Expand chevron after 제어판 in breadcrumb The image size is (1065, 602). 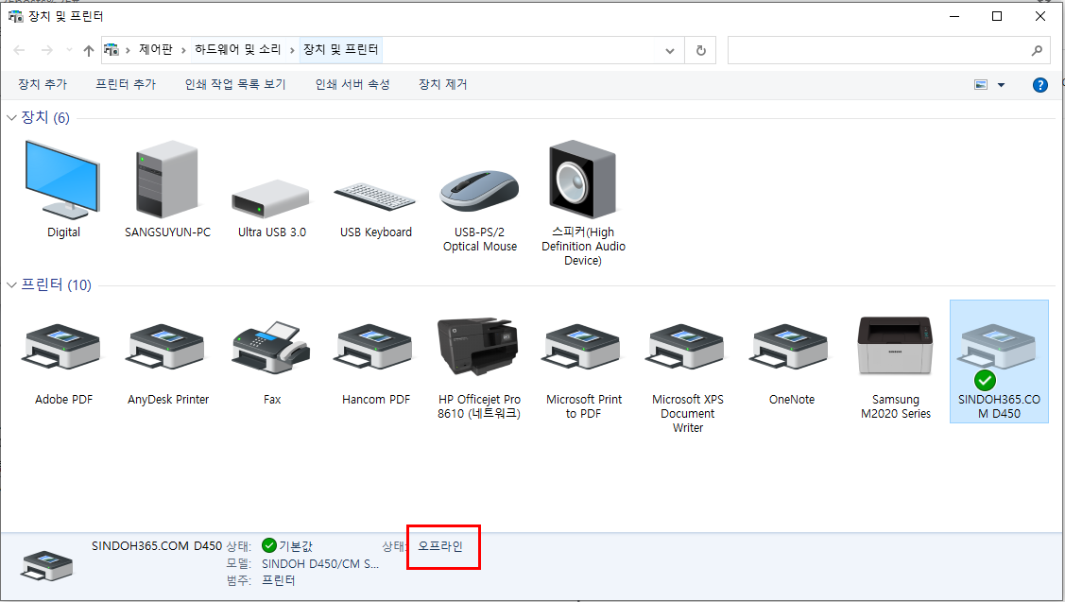183,50
